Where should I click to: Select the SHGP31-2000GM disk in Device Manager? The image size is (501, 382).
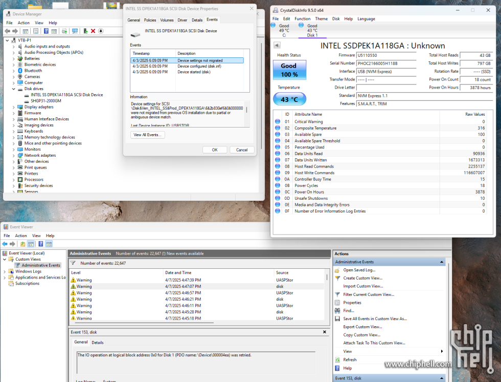tap(46, 101)
